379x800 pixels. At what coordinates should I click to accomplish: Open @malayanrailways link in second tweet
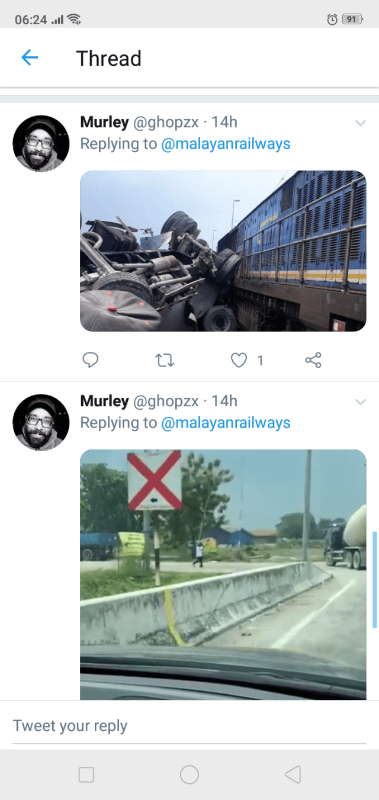click(x=226, y=423)
